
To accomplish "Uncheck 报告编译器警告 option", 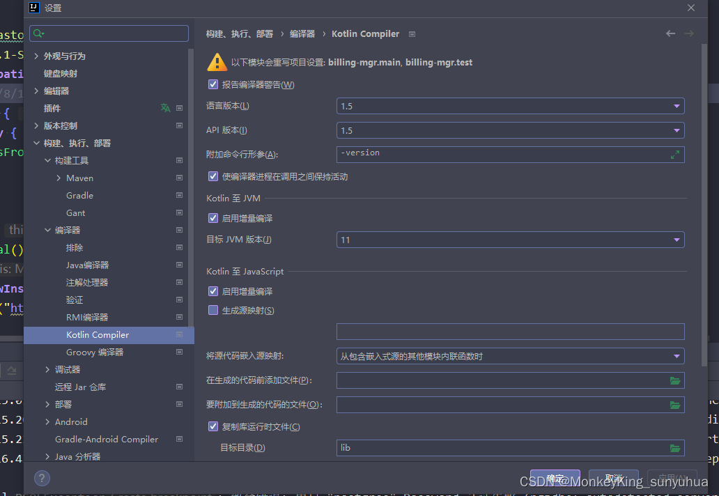I will (x=212, y=84).
